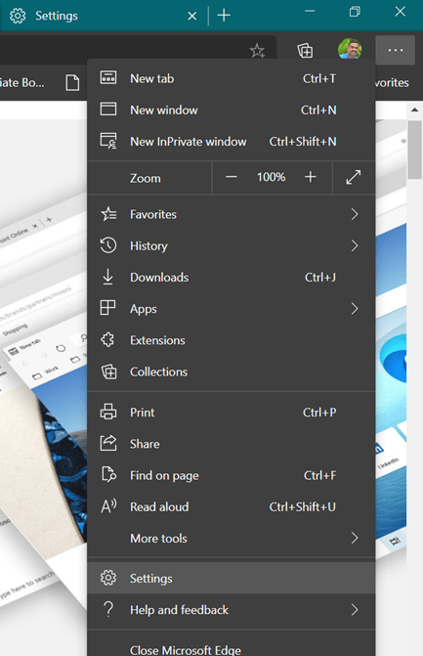This screenshot has width=423, height=656.
Task: Add page to favorites with star button
Action: 257,51
